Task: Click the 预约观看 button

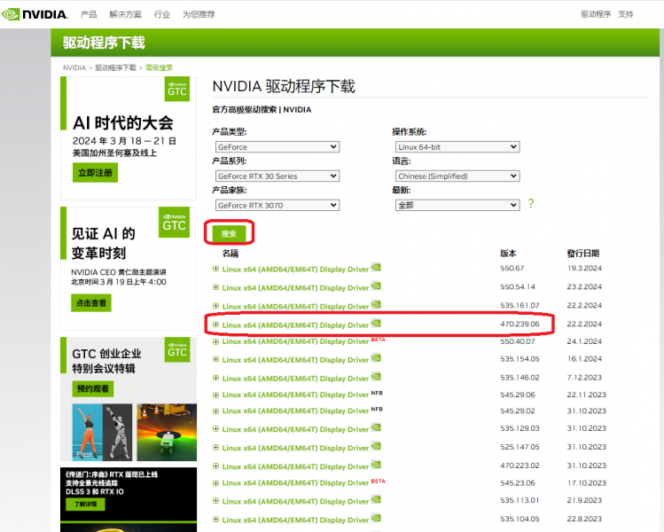Action: (x=93, y=389)
